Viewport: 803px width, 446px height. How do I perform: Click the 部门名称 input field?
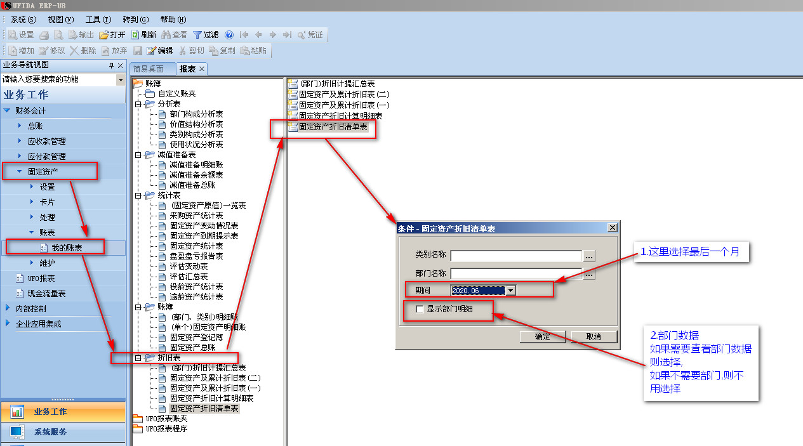pos(516,274)
